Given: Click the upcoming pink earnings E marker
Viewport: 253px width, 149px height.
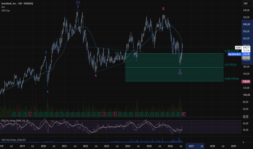Looking at the screenshot, I should (x=184, y=114).
